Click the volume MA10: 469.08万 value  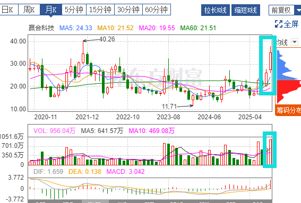tap(151, 131)
